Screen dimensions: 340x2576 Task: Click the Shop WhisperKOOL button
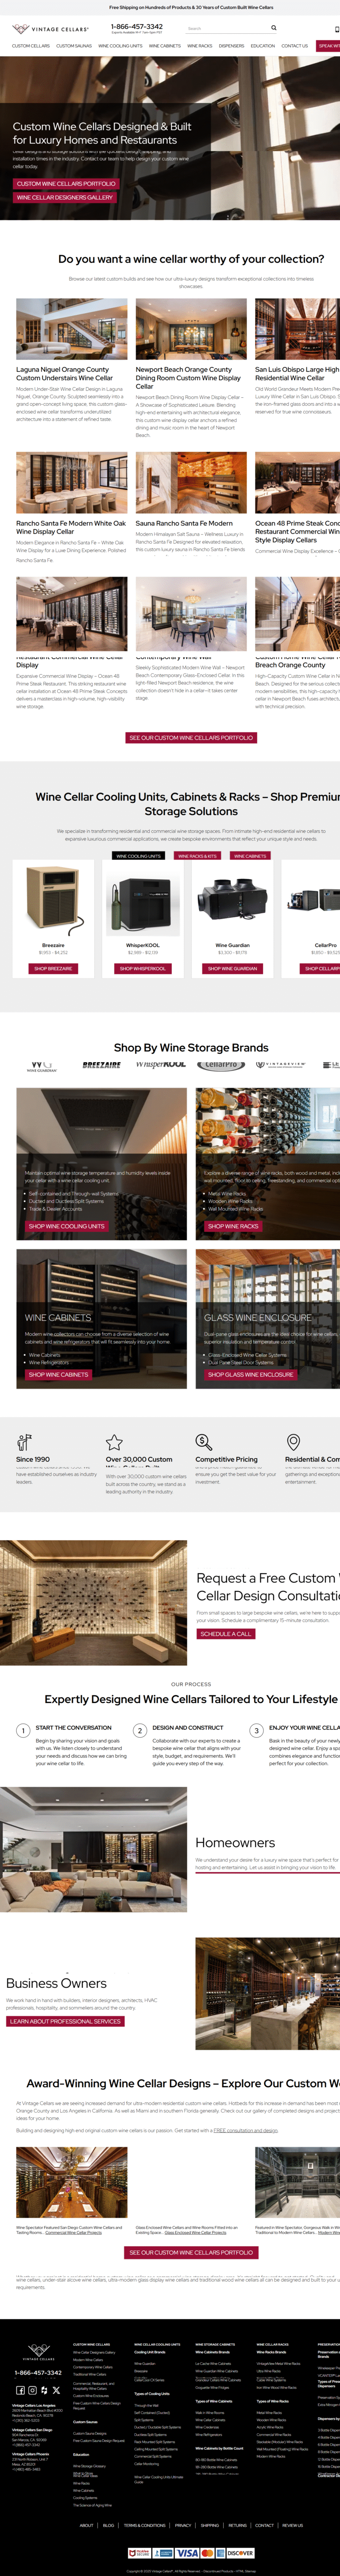pos(143,968)
